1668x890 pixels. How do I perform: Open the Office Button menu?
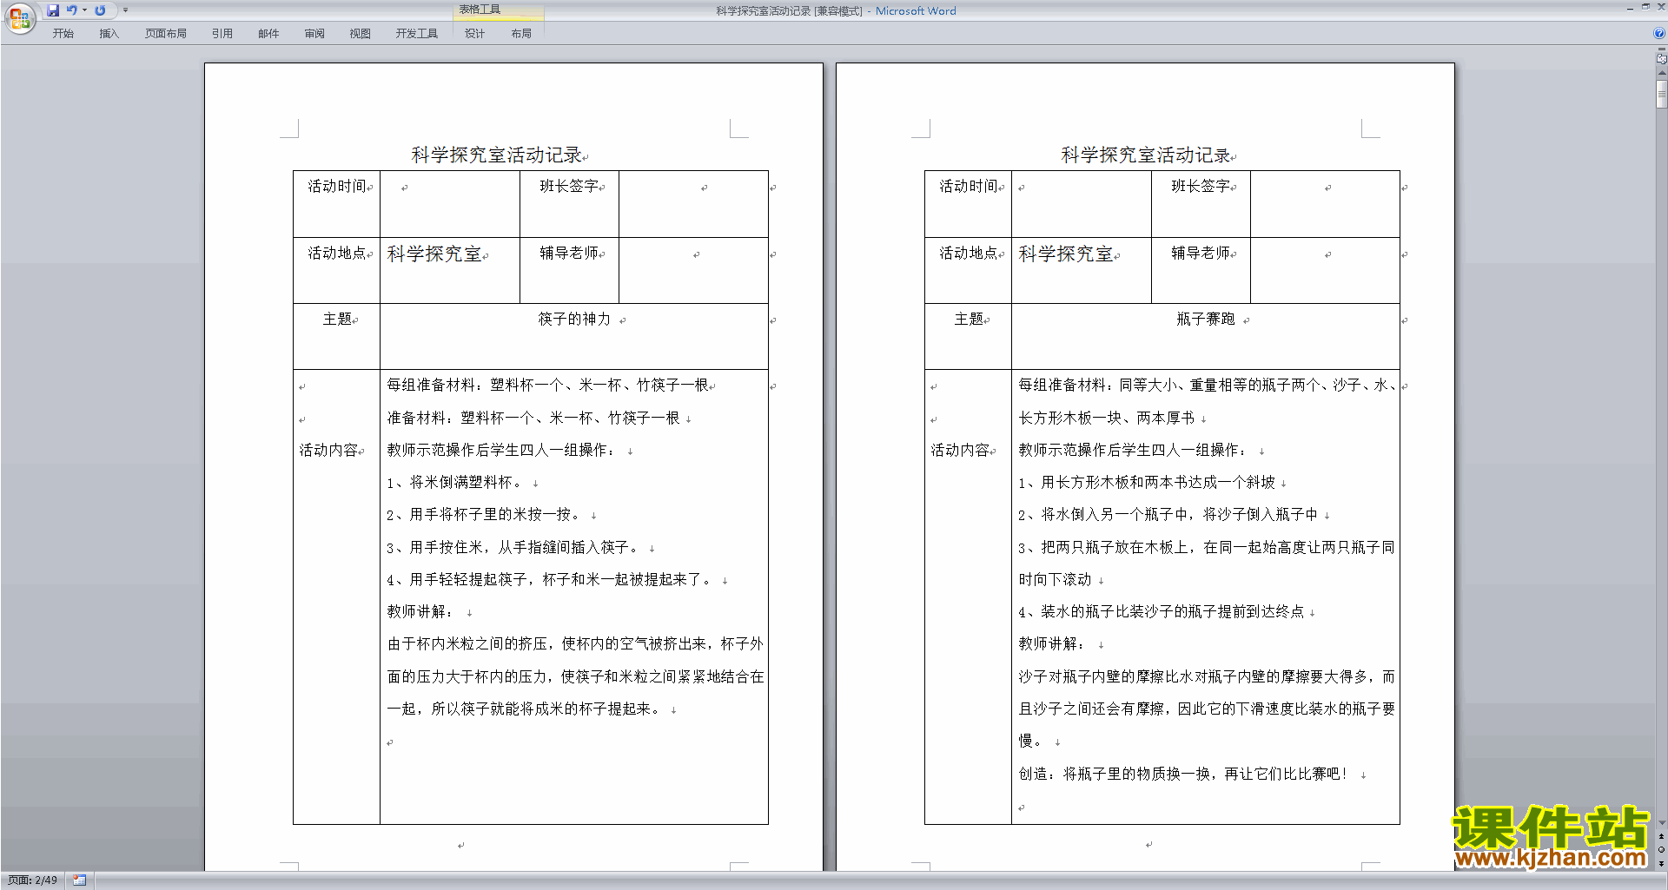tap(19, 17)
